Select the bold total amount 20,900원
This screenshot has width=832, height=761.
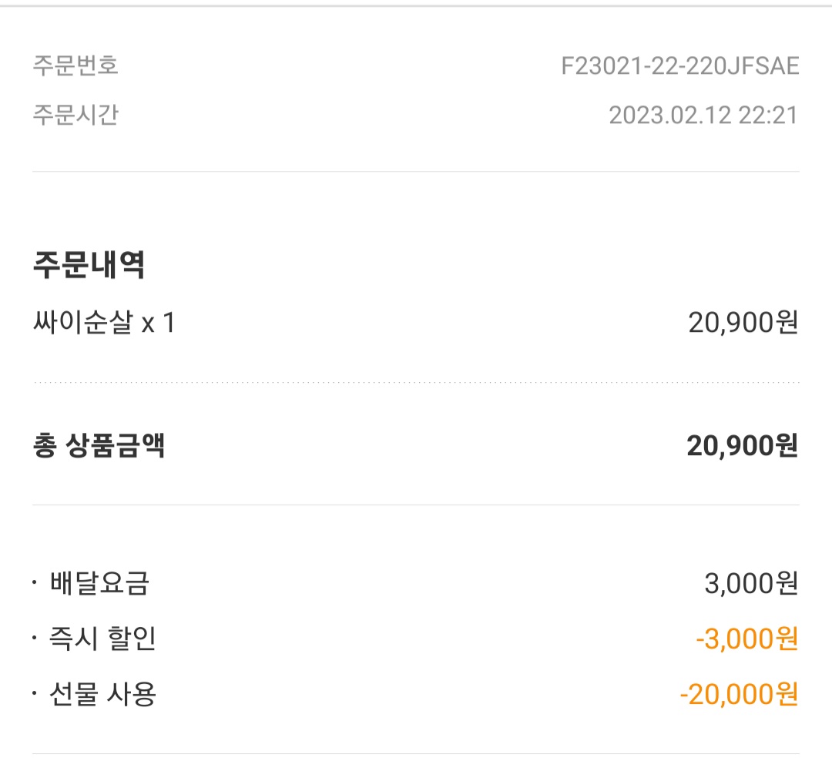click(743, 446)
